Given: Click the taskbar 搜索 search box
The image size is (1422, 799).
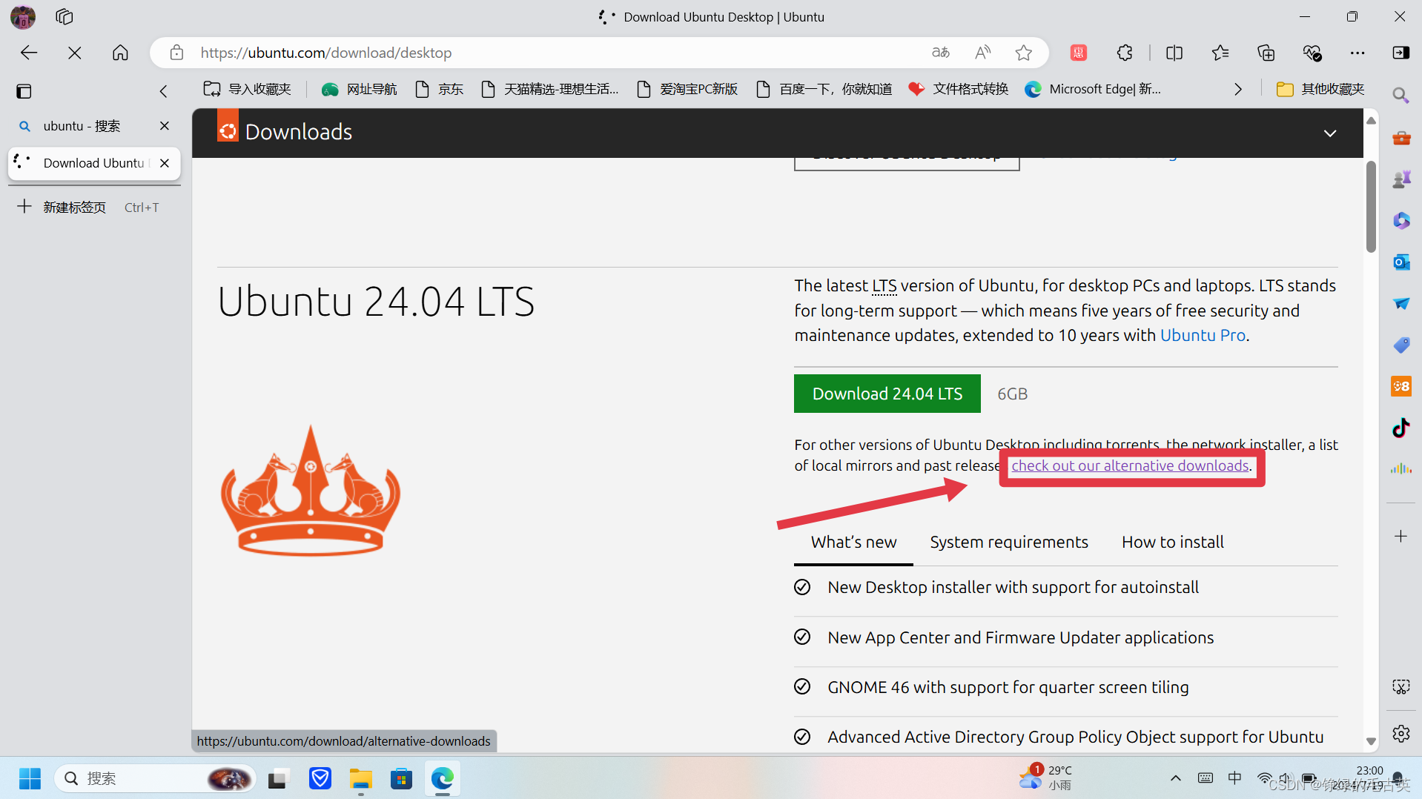Looking at the screenshot, I should (154, 778).
